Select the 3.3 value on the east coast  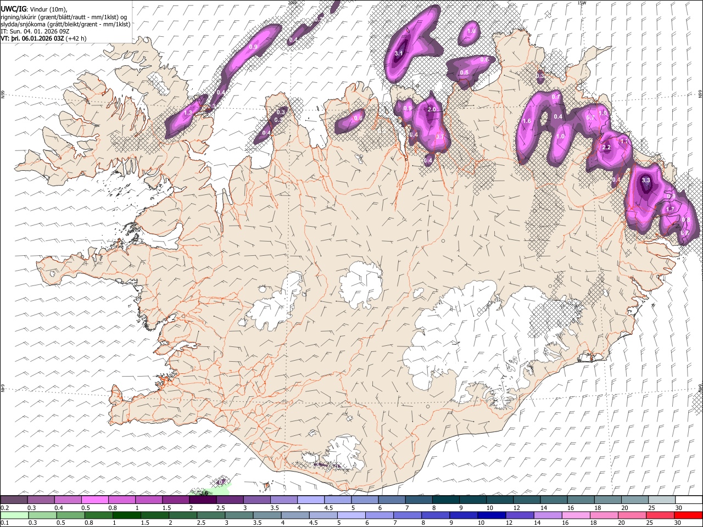[x=646, y=180]
